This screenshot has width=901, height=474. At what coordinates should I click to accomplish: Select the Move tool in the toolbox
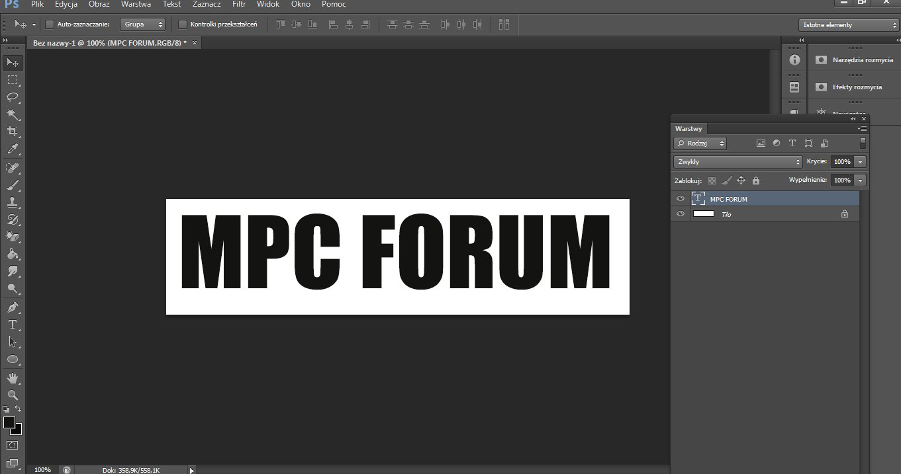(13, 63)
